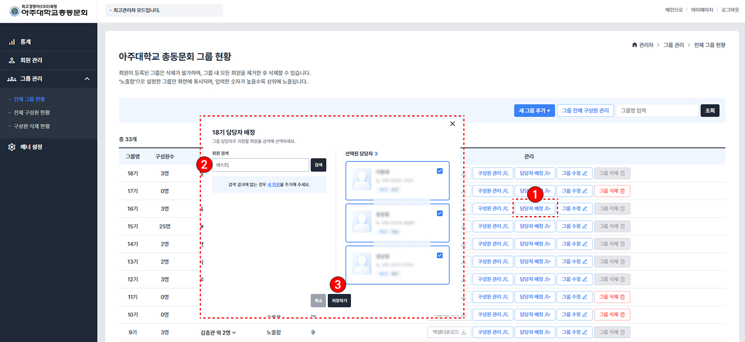The width and height of the screenshot is (745, 342).
Task: Click 취소 to cancel the assignment
Action: 318,300
